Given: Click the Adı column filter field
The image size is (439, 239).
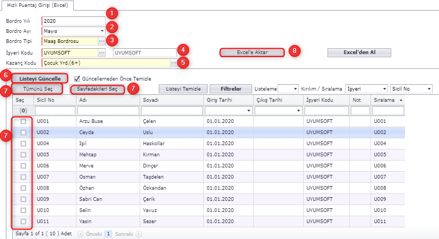Looking at the screenshot, I should 108,110.
